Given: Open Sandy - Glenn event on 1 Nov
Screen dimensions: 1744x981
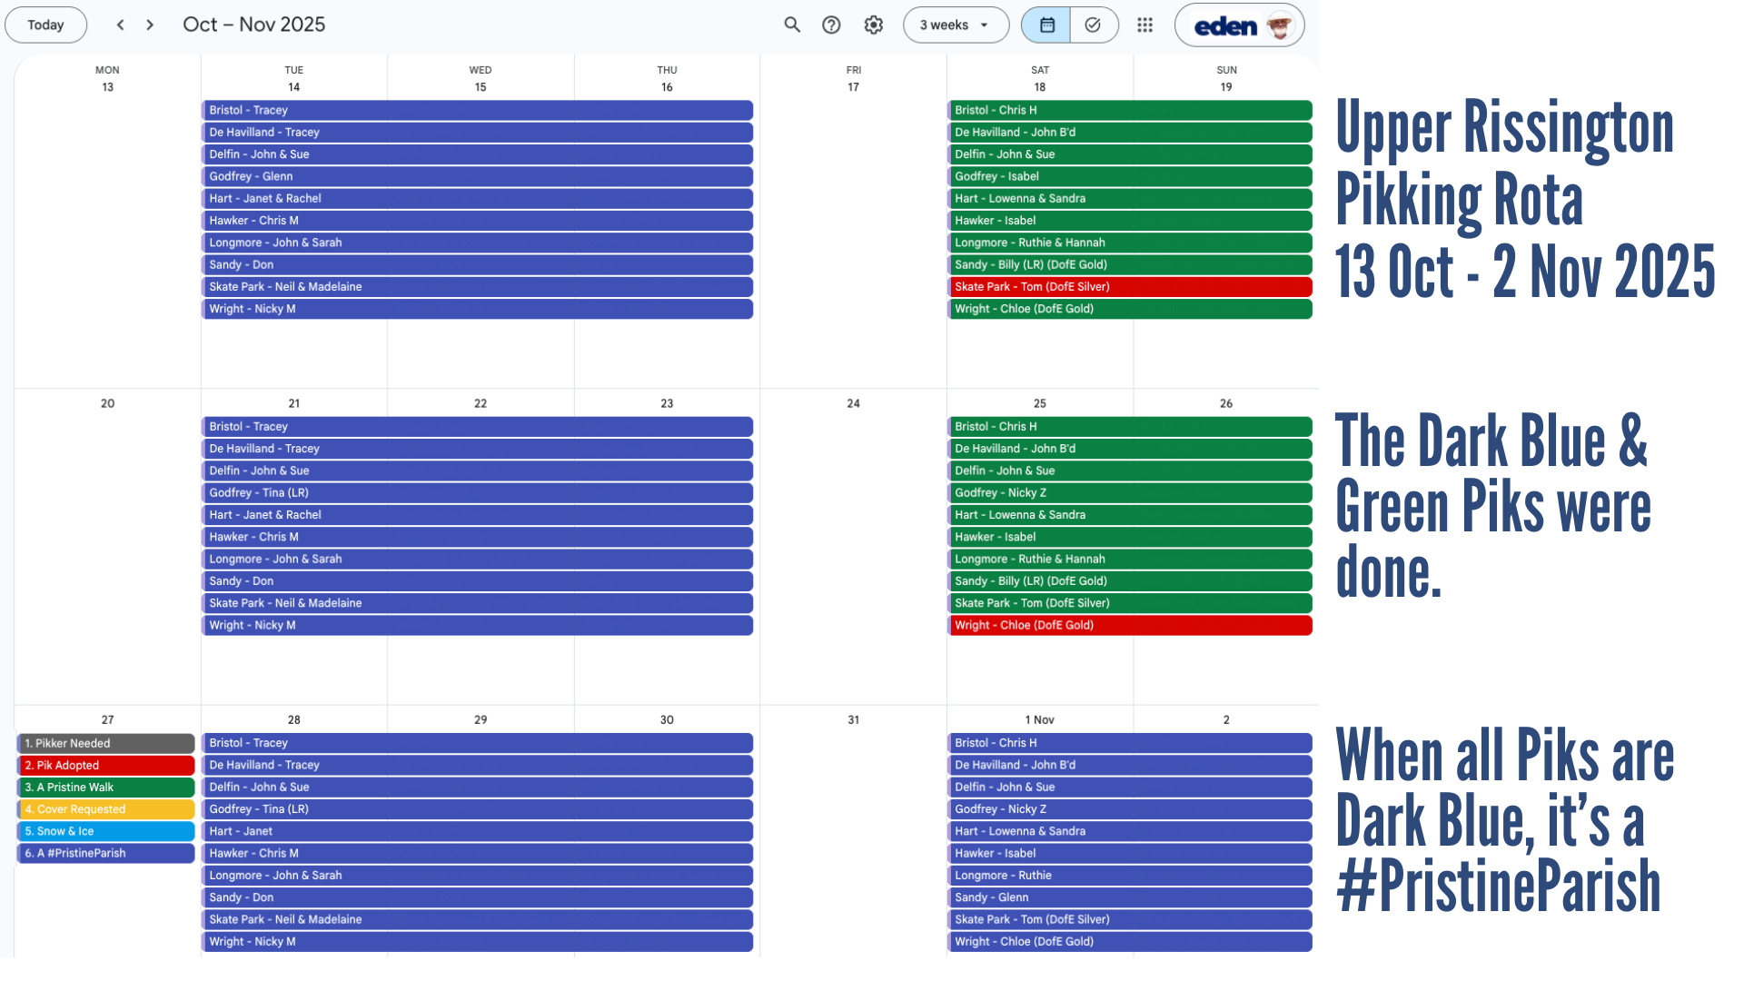Looking at the screenshot, I should (1129, 897).
